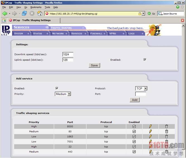Click the IPCop logo

point(6,30)
